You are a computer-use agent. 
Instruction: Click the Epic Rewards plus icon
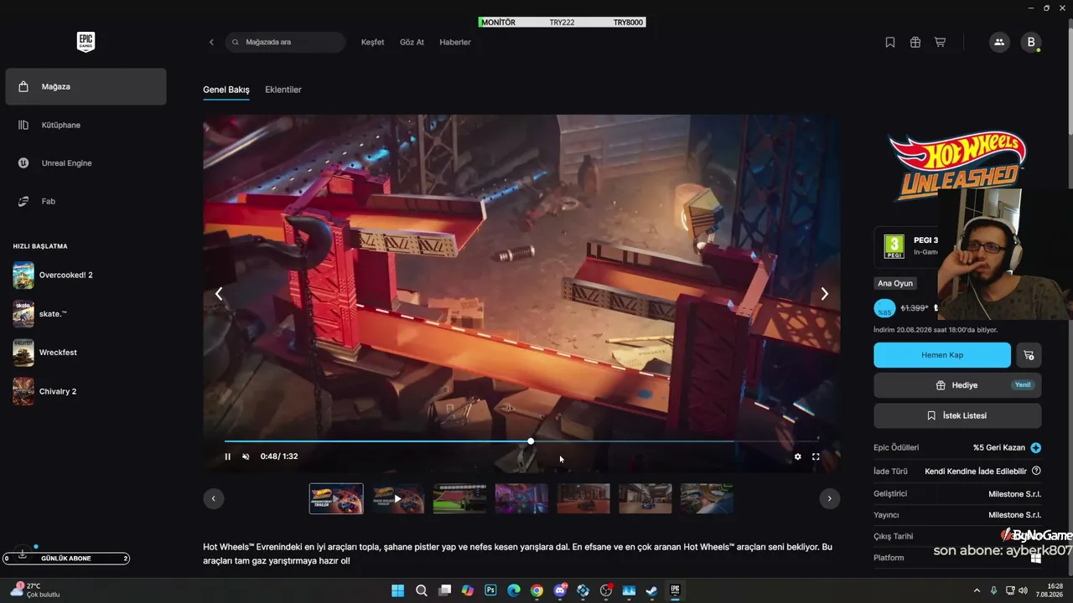click(1036, 448)
